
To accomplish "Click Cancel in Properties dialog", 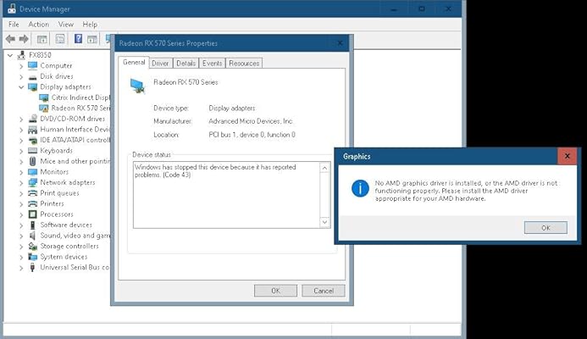I will (324, 291).
